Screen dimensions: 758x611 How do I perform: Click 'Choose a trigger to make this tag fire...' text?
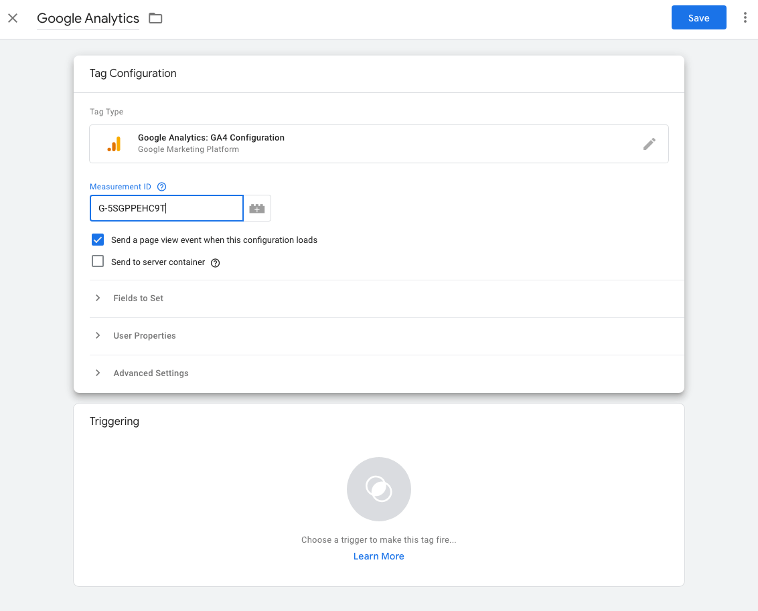(378, 539)
